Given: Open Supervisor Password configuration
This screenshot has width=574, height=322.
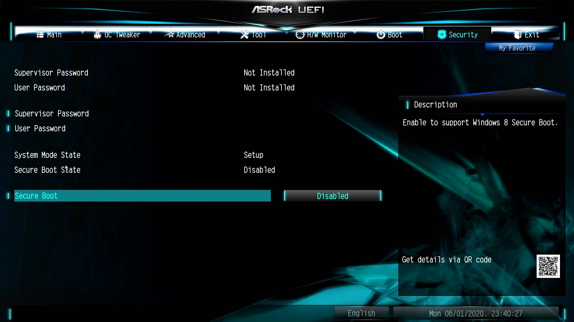Looking at the screenshot, I should pyautogui.click(x=52, y=114).
